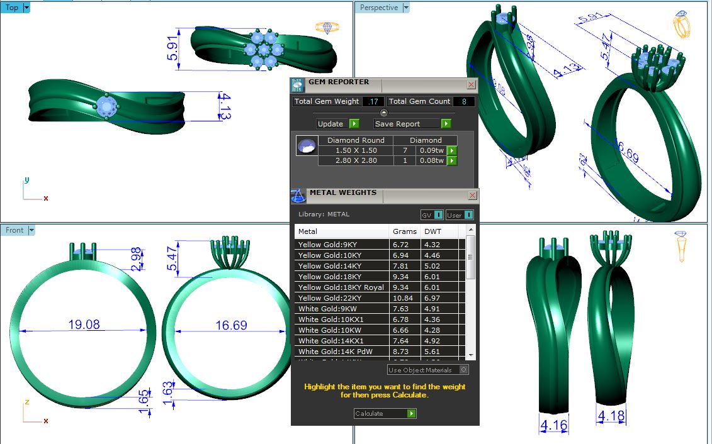Click the ring icon in bottom-right viewport

click(681, 246)
